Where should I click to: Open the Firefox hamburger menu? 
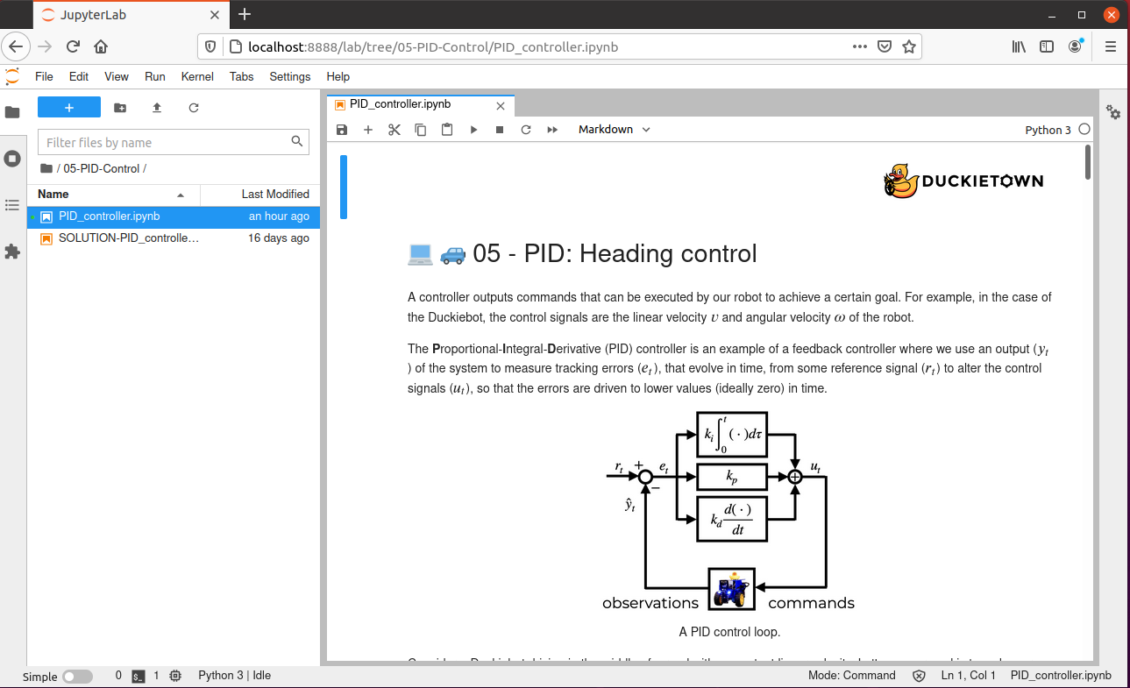[x=1111, y=46]
